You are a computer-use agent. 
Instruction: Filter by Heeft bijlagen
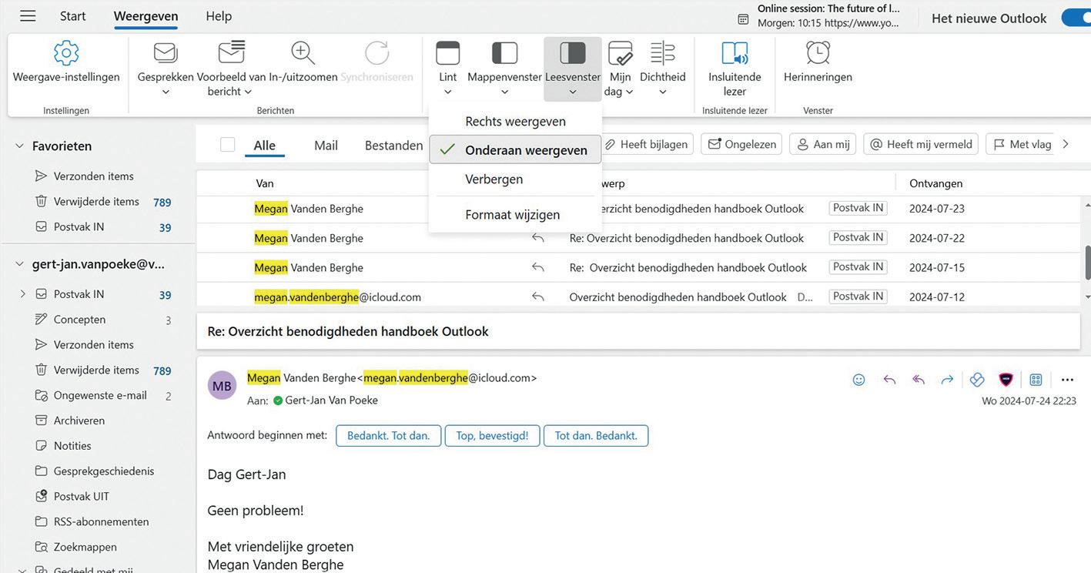tap(648, 144)
